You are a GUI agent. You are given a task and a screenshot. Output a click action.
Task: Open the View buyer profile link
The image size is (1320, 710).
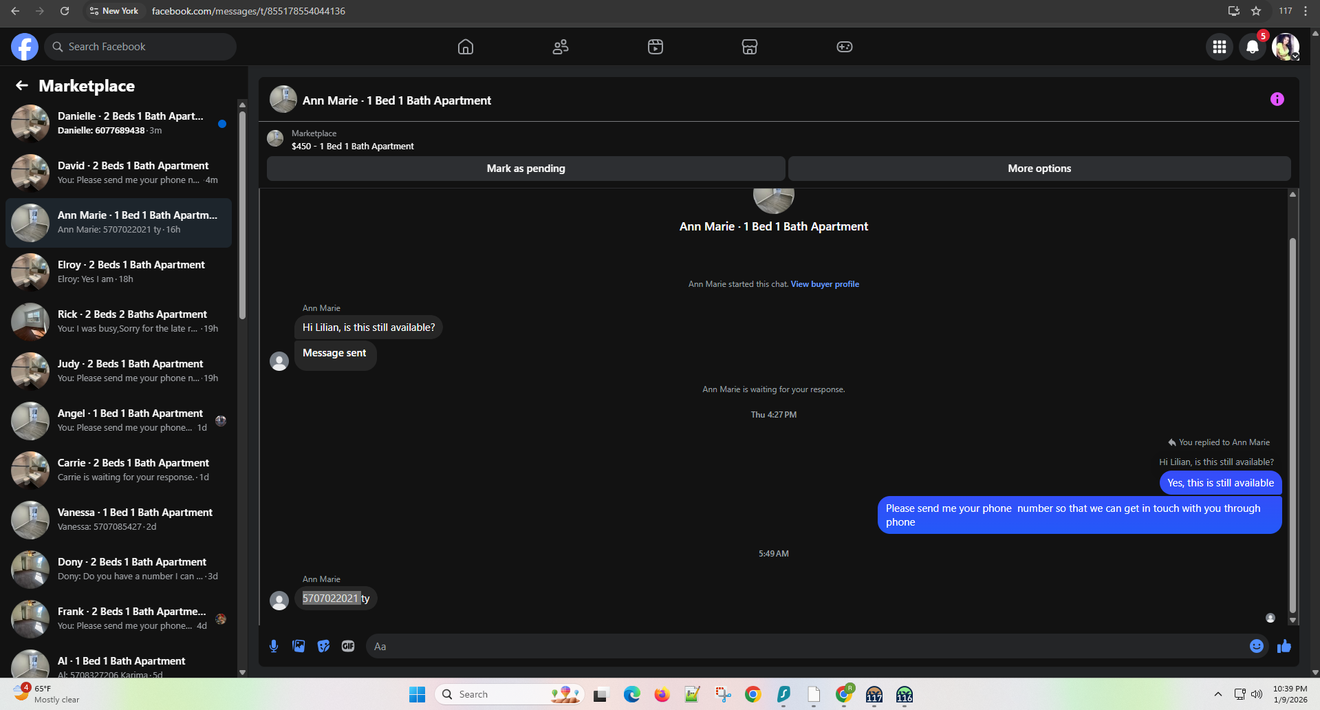pyautogui.click(x=825, y=284)
